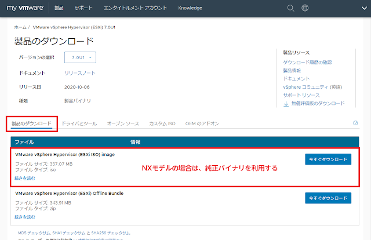Screen dimensions: 371x240
Task: Open ダウンロード履歴の確認 link
Action: pos(307,62)
